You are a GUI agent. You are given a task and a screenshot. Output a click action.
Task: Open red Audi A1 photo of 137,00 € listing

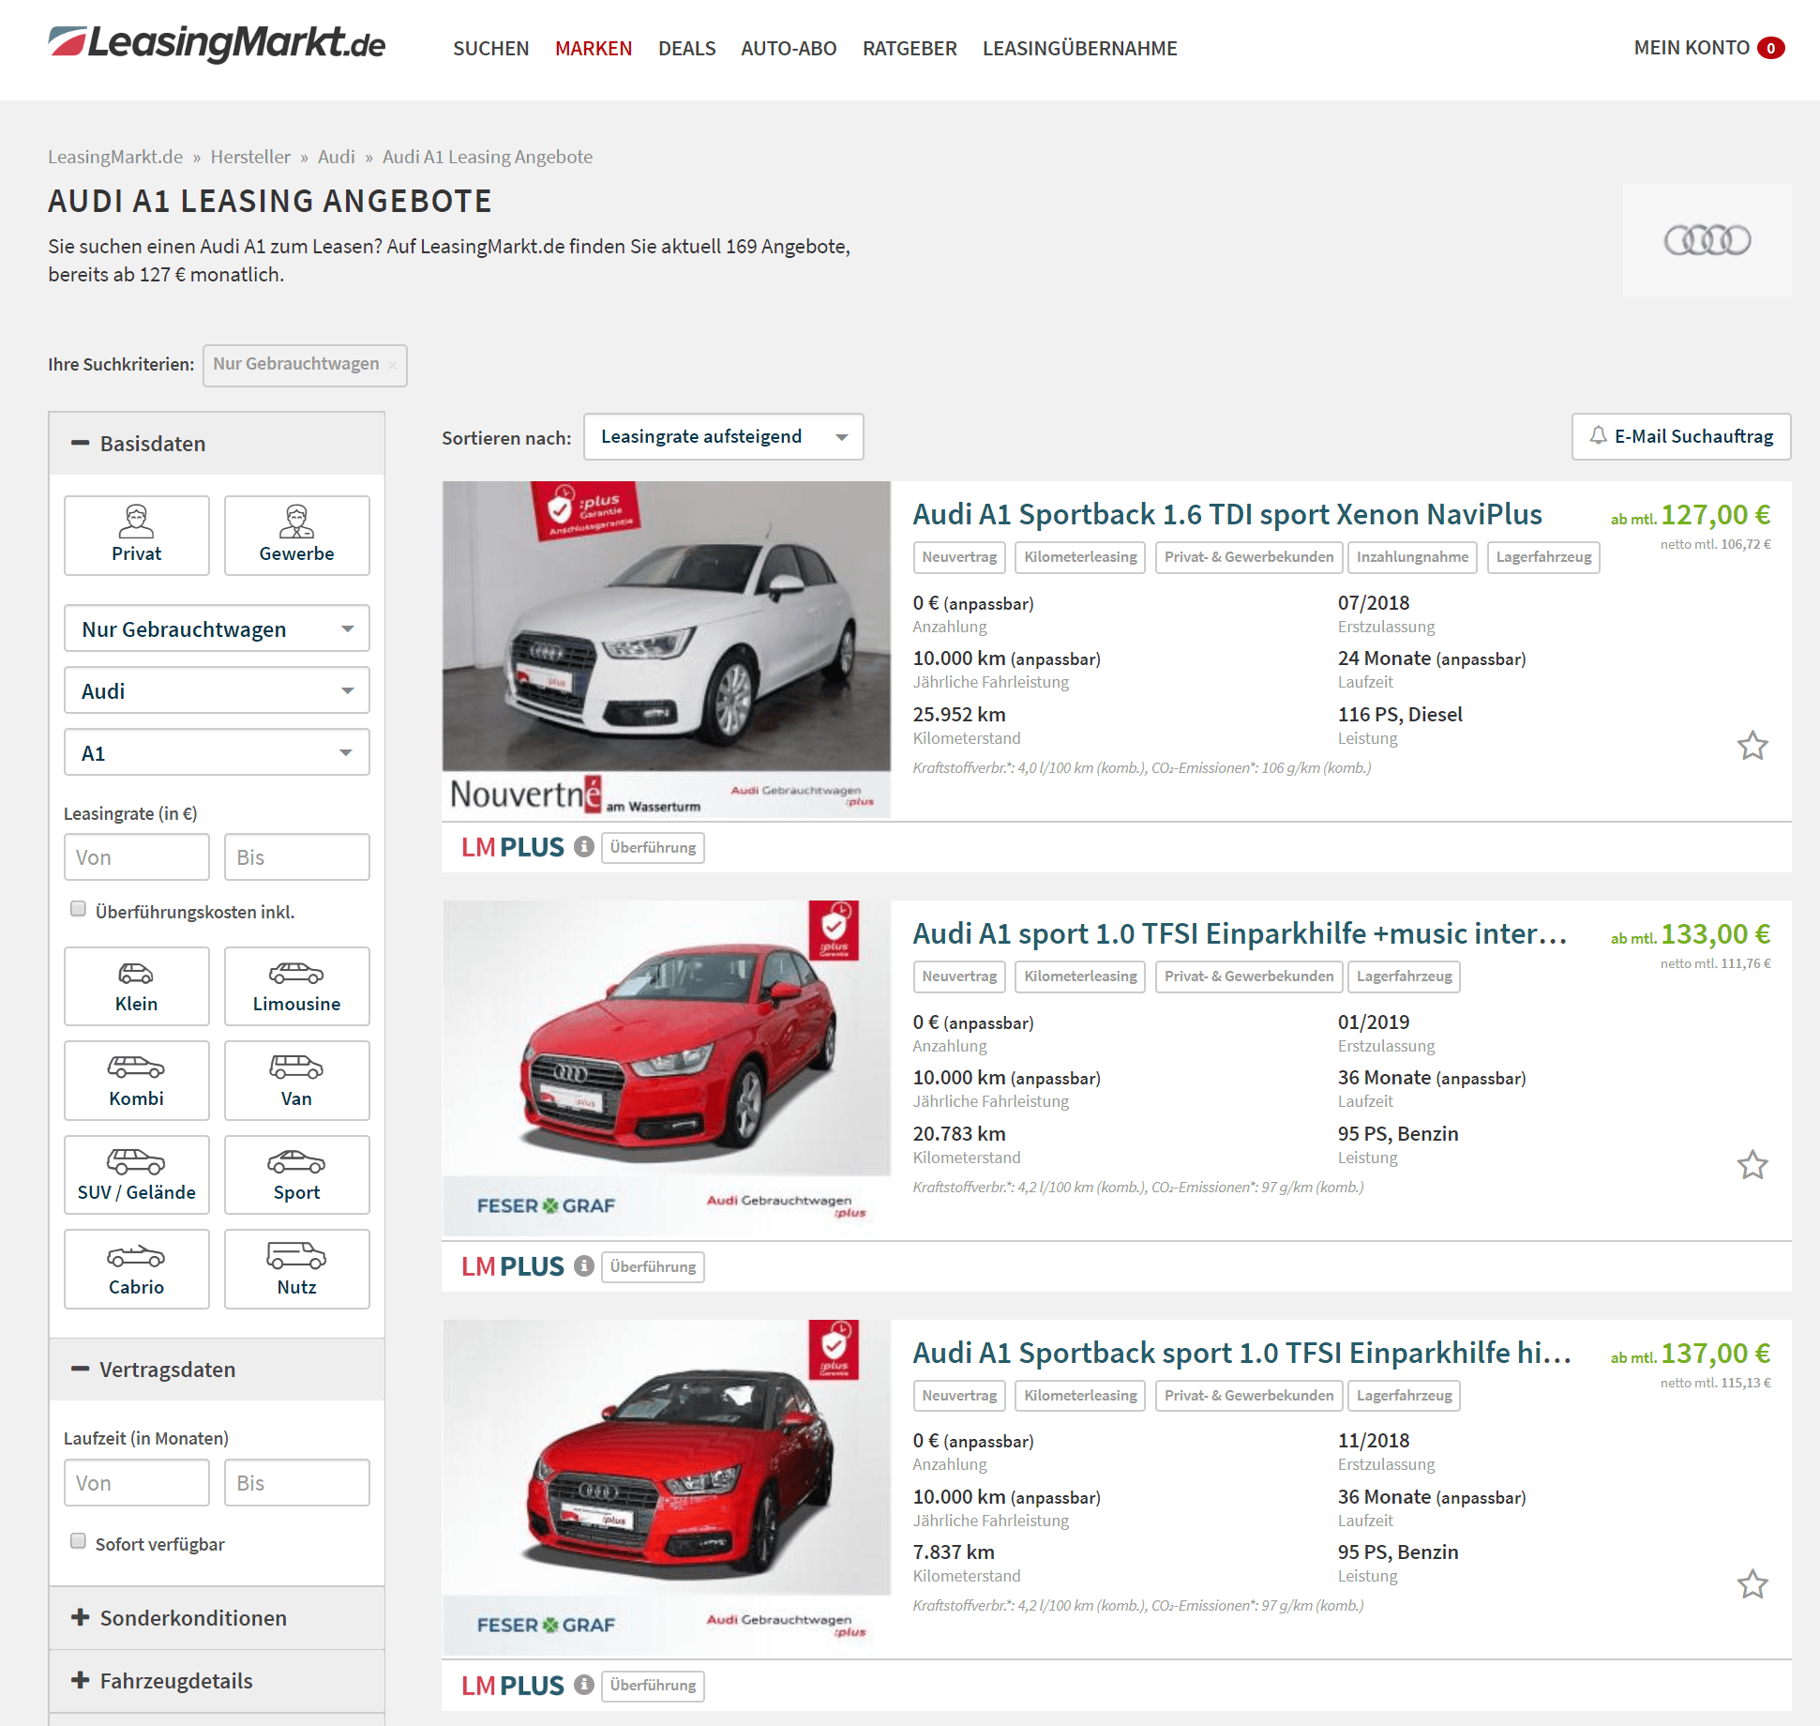pyautogui.click(x=667, y=1488)
